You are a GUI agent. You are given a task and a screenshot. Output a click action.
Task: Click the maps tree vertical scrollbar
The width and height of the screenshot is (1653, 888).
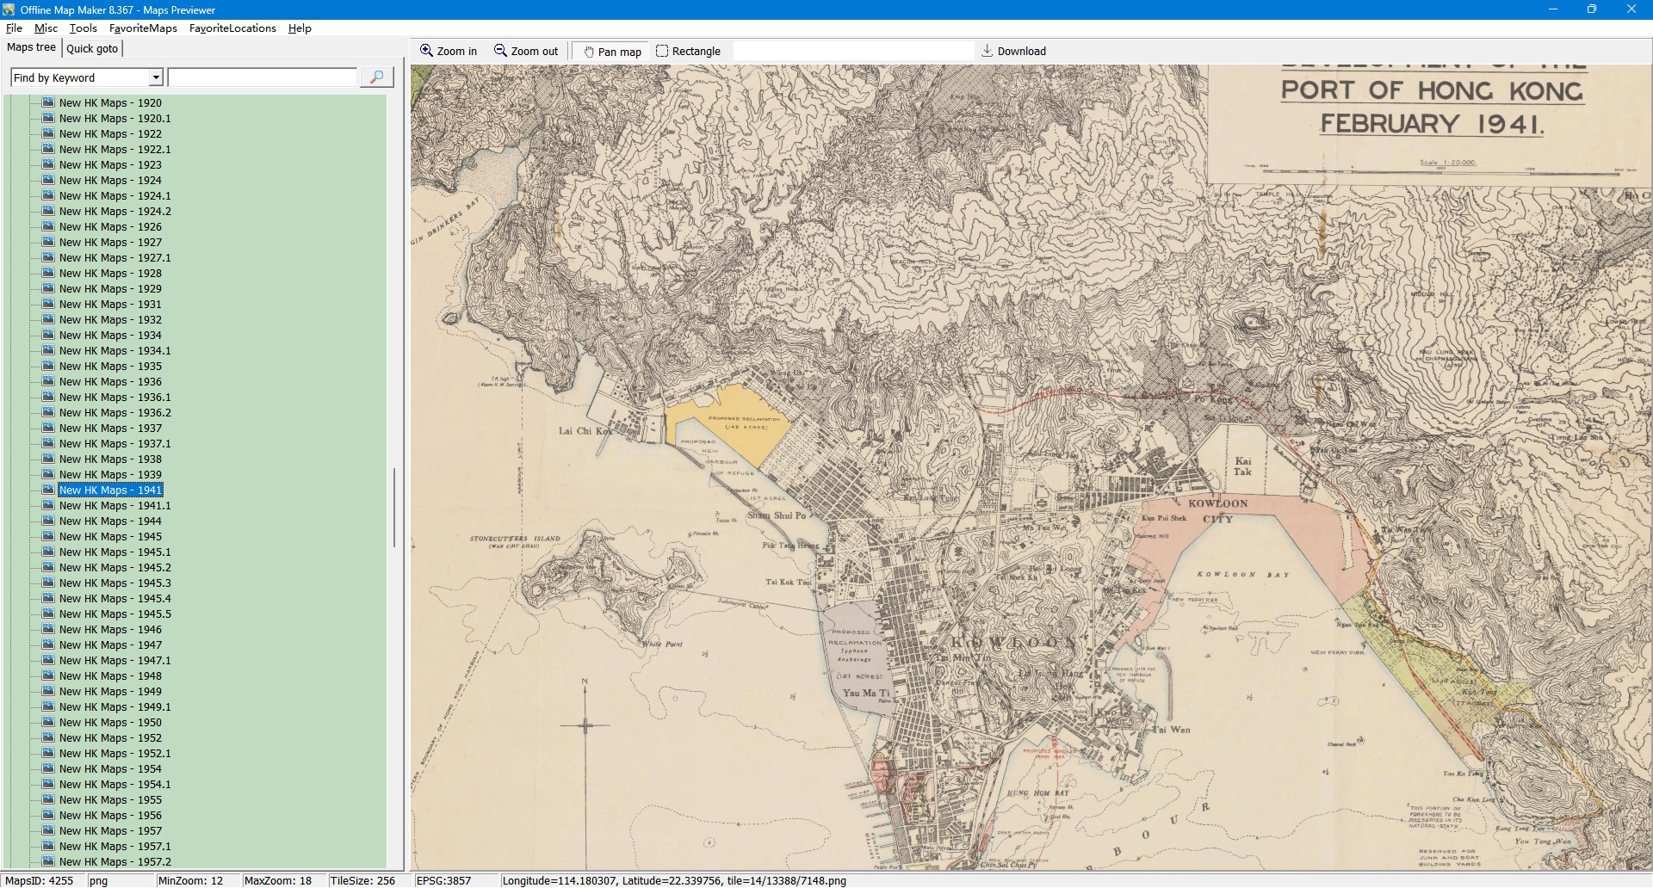pos(394,508)
